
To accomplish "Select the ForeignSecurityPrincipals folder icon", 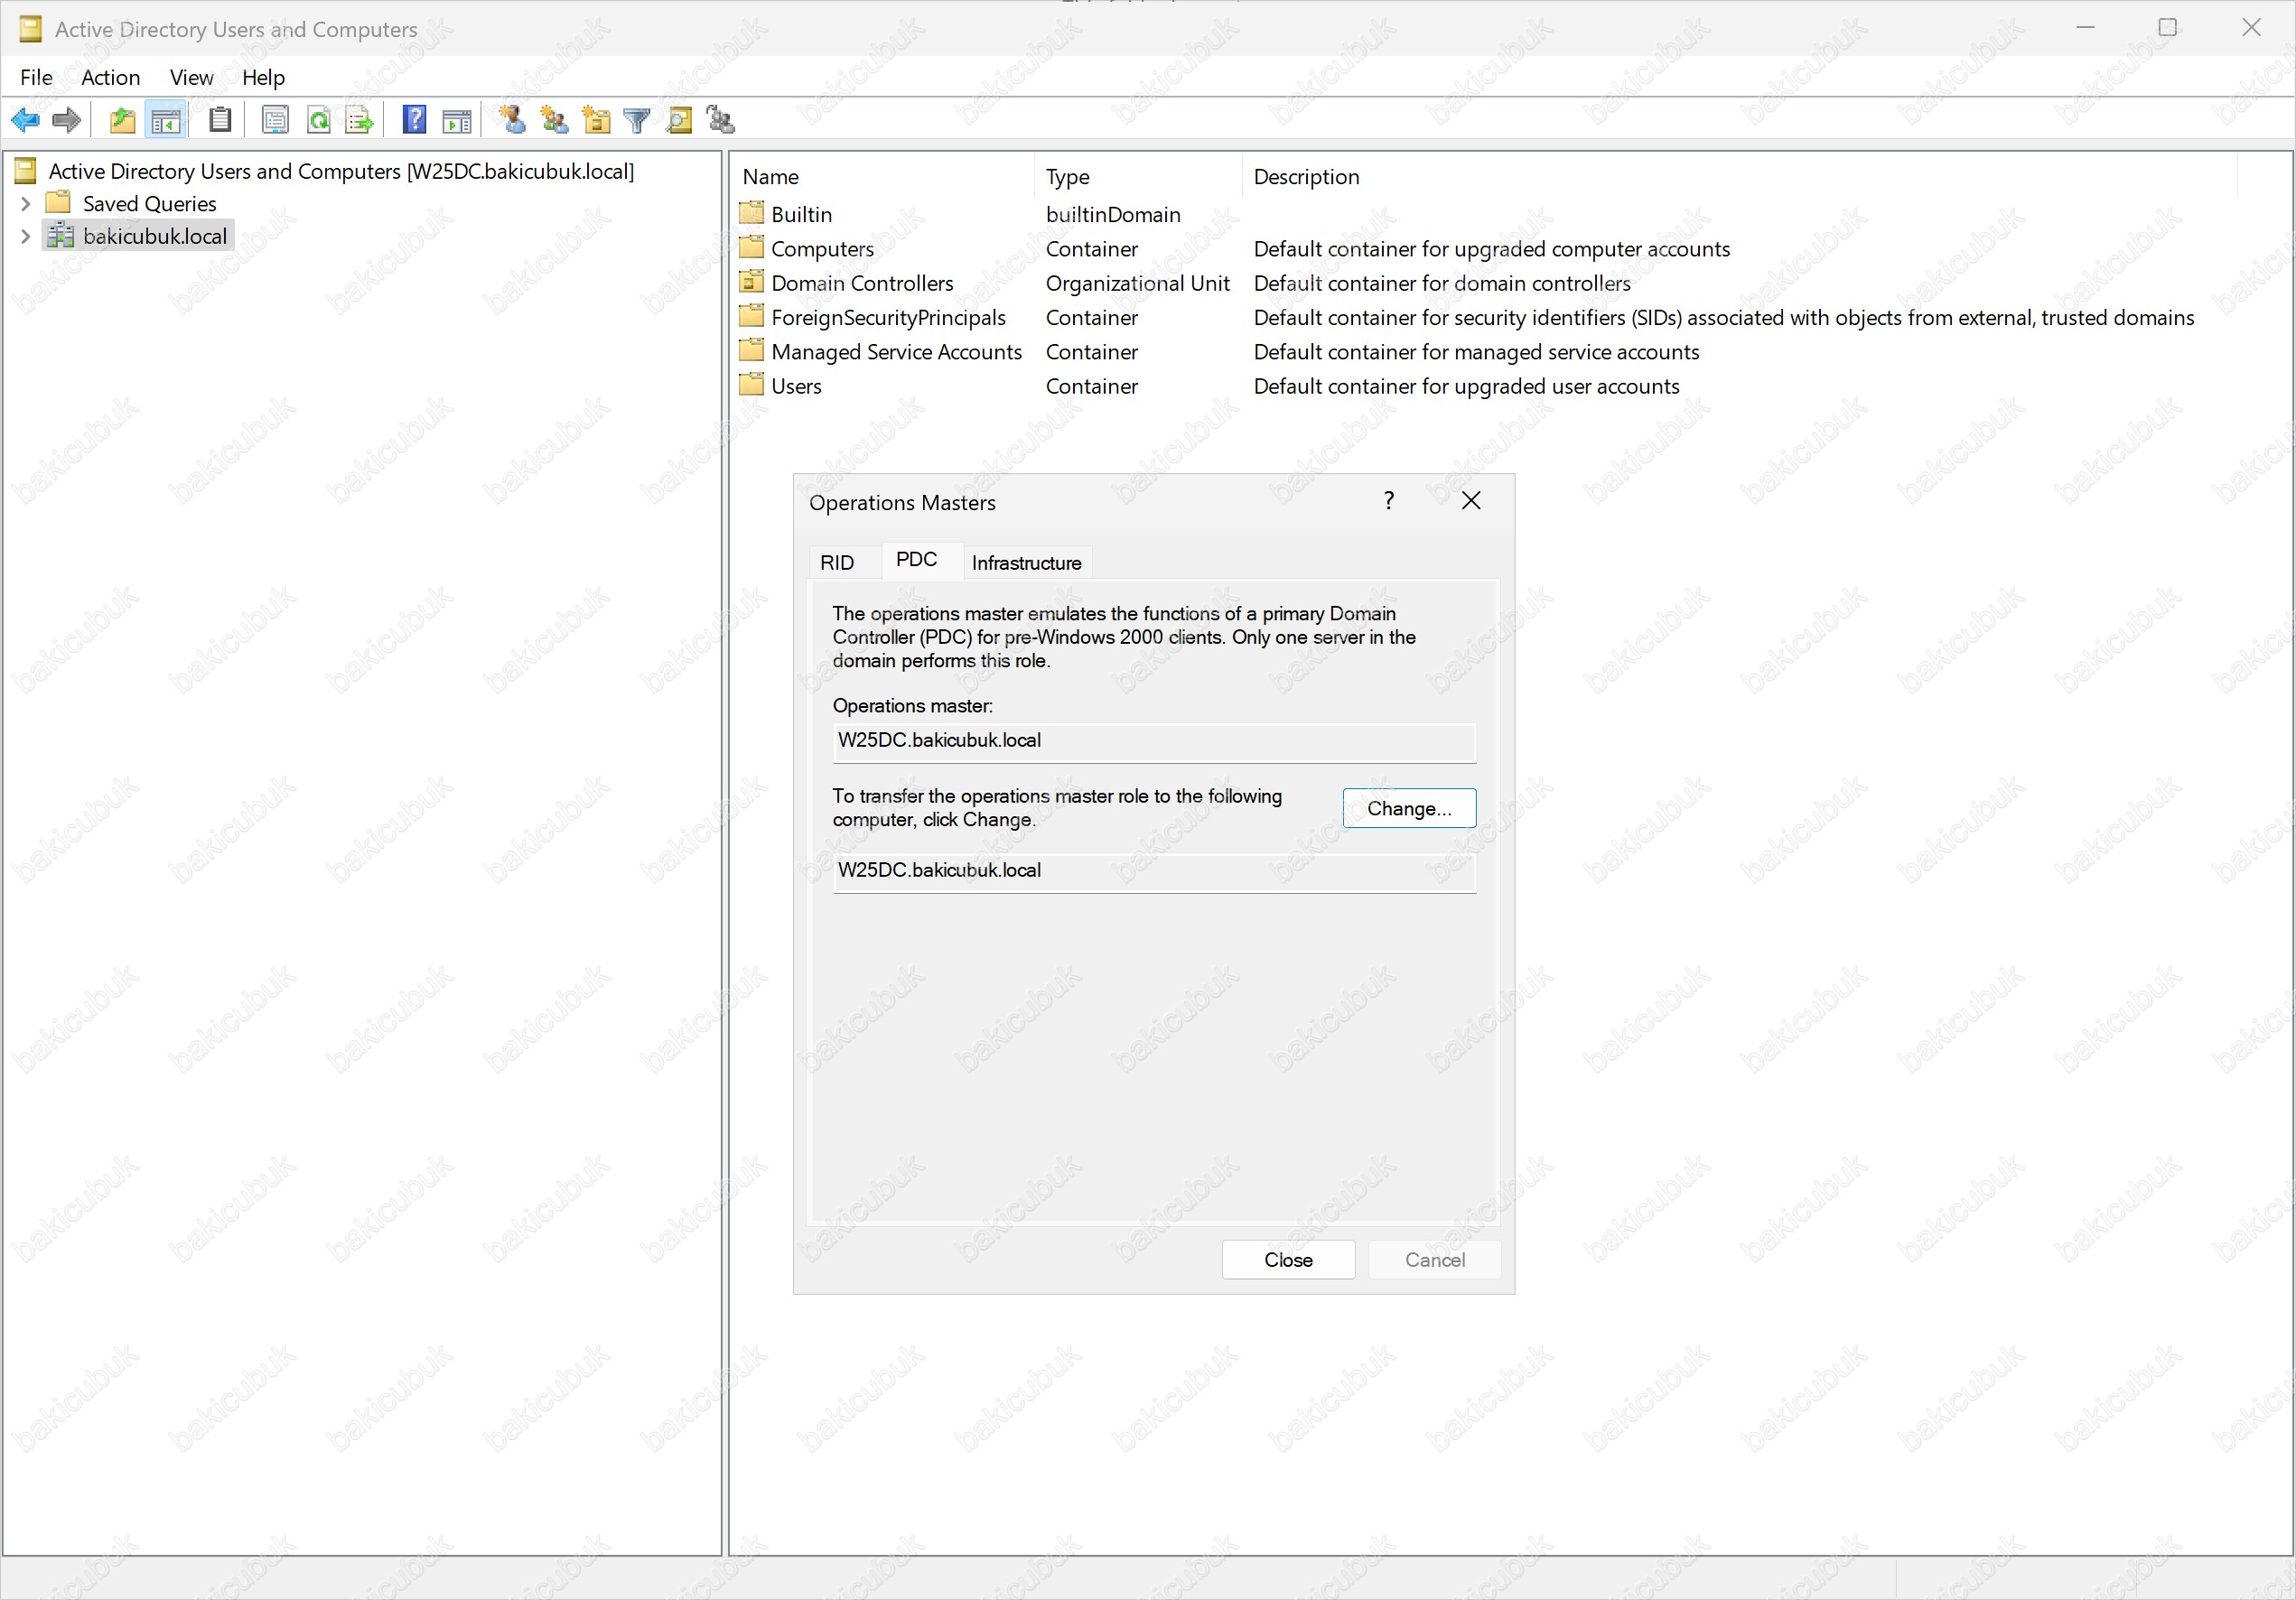I will coord(752,317).
